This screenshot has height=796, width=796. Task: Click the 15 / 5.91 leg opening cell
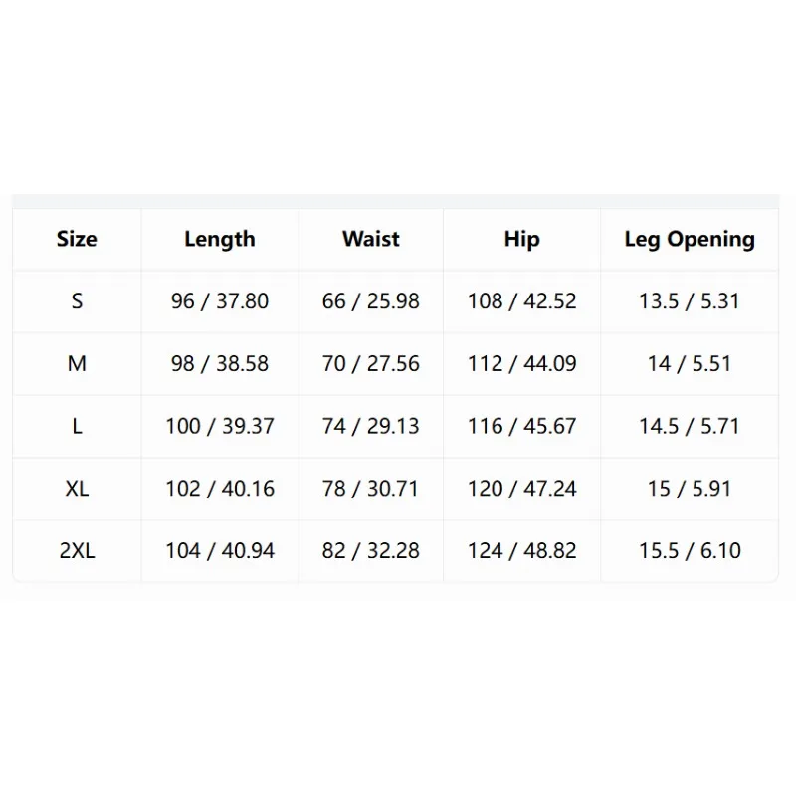[x=690, y=489]
